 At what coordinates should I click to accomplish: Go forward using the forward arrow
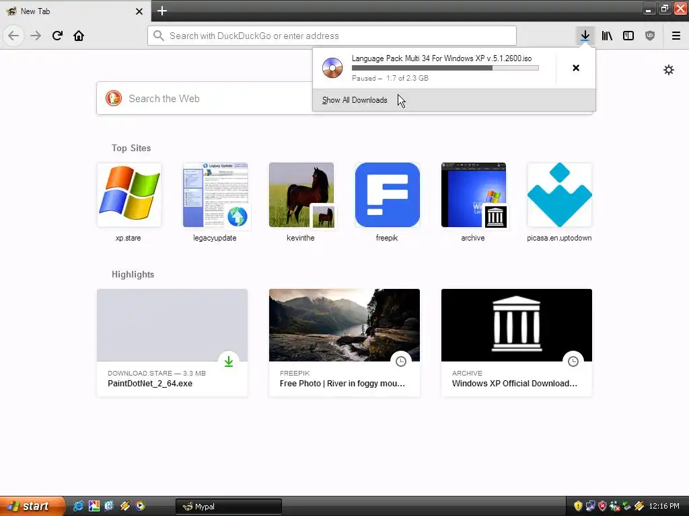click(36, 36)
